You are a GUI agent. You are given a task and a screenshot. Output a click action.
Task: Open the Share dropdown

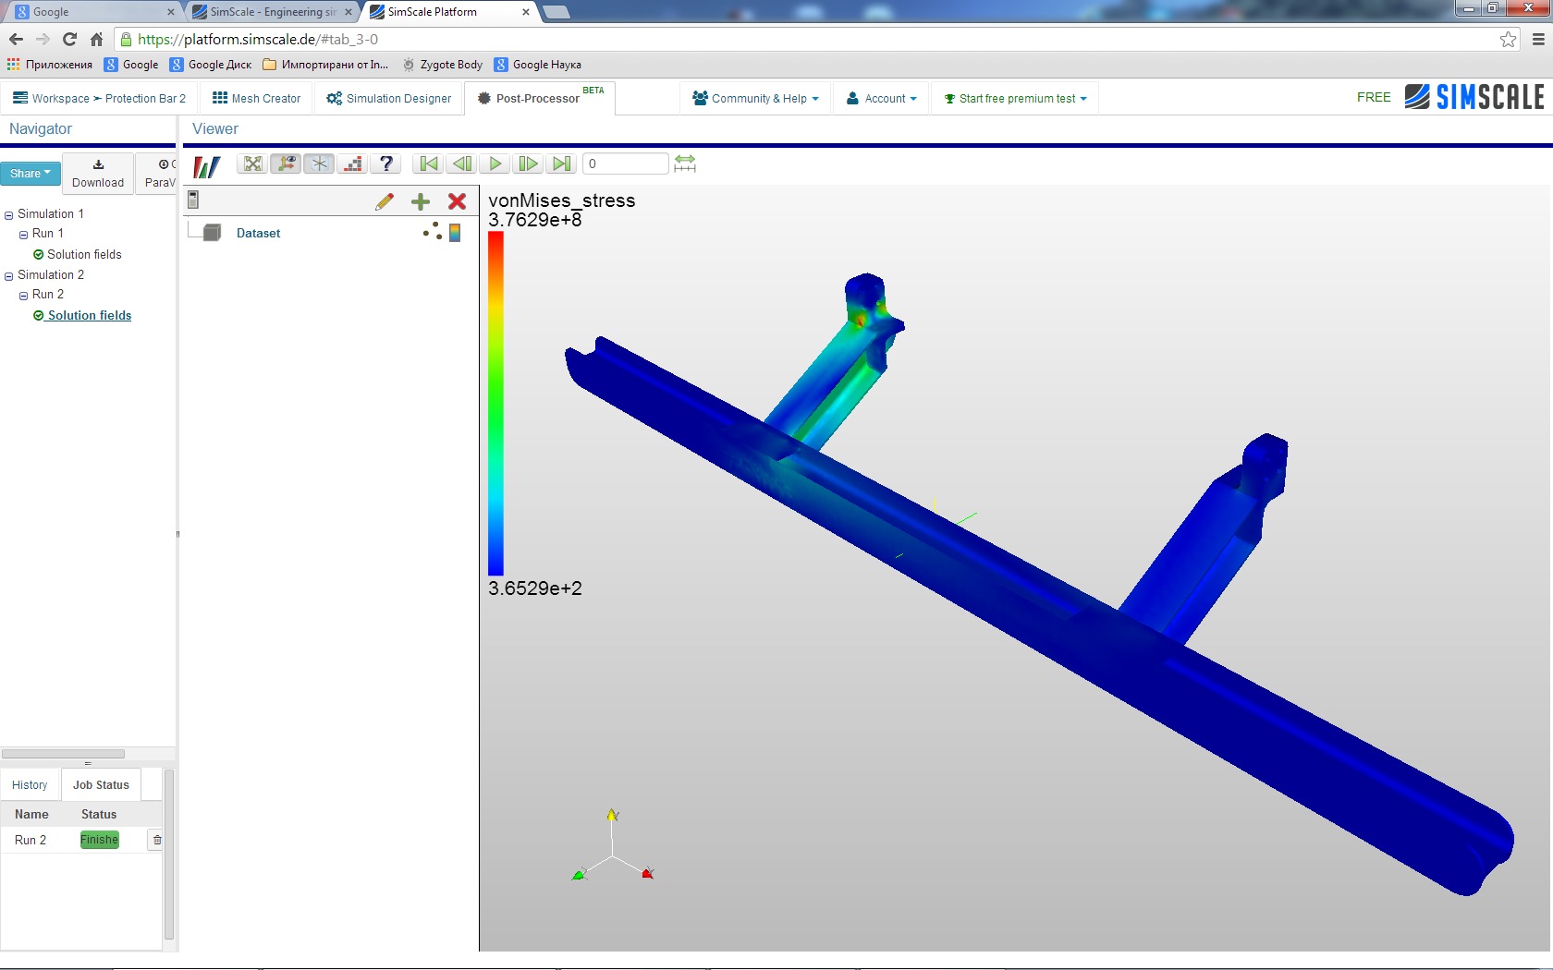point(31,174)
